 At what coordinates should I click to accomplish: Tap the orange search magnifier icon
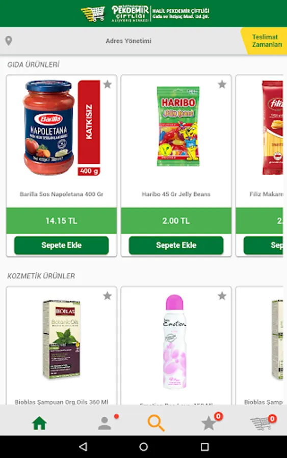pos(156,423)
